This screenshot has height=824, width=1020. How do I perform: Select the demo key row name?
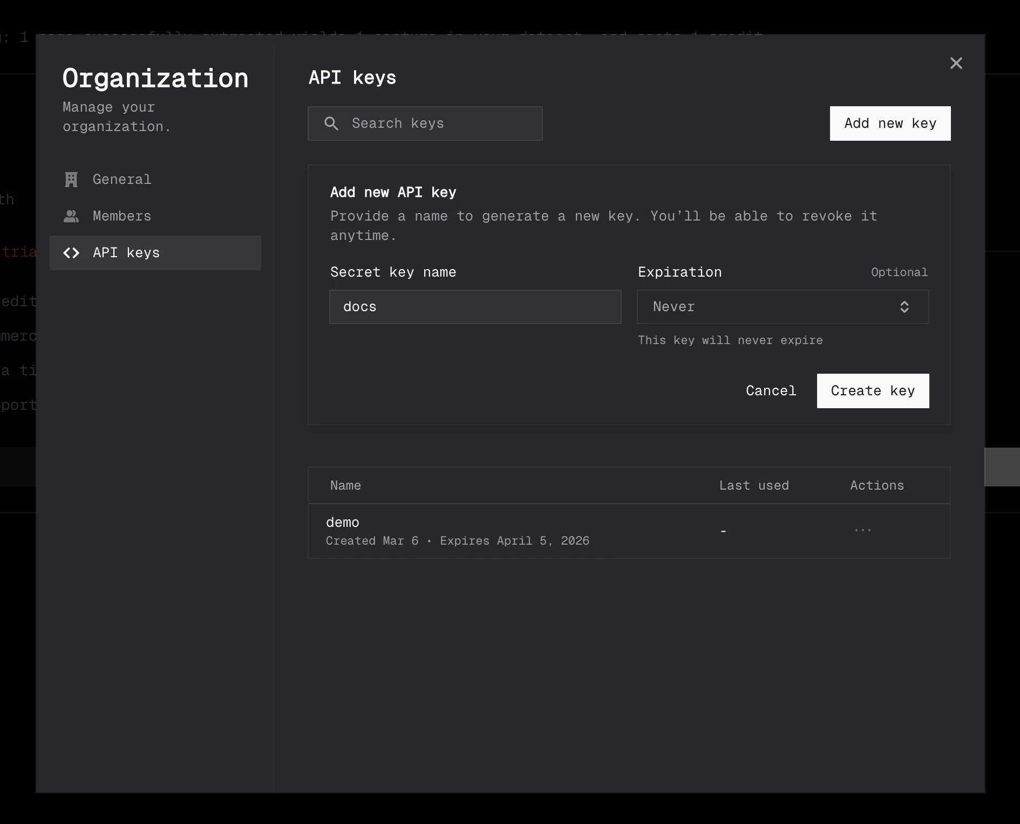[x=343, y=522]
